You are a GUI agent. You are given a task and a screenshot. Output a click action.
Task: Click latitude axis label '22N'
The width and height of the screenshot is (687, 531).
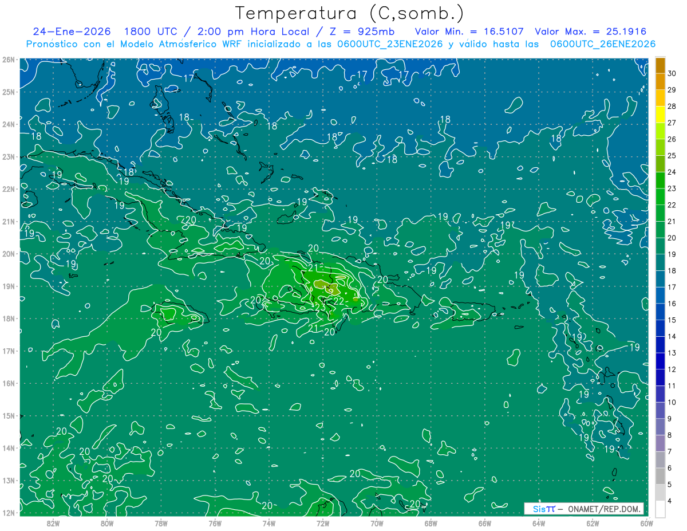(9, 189)
